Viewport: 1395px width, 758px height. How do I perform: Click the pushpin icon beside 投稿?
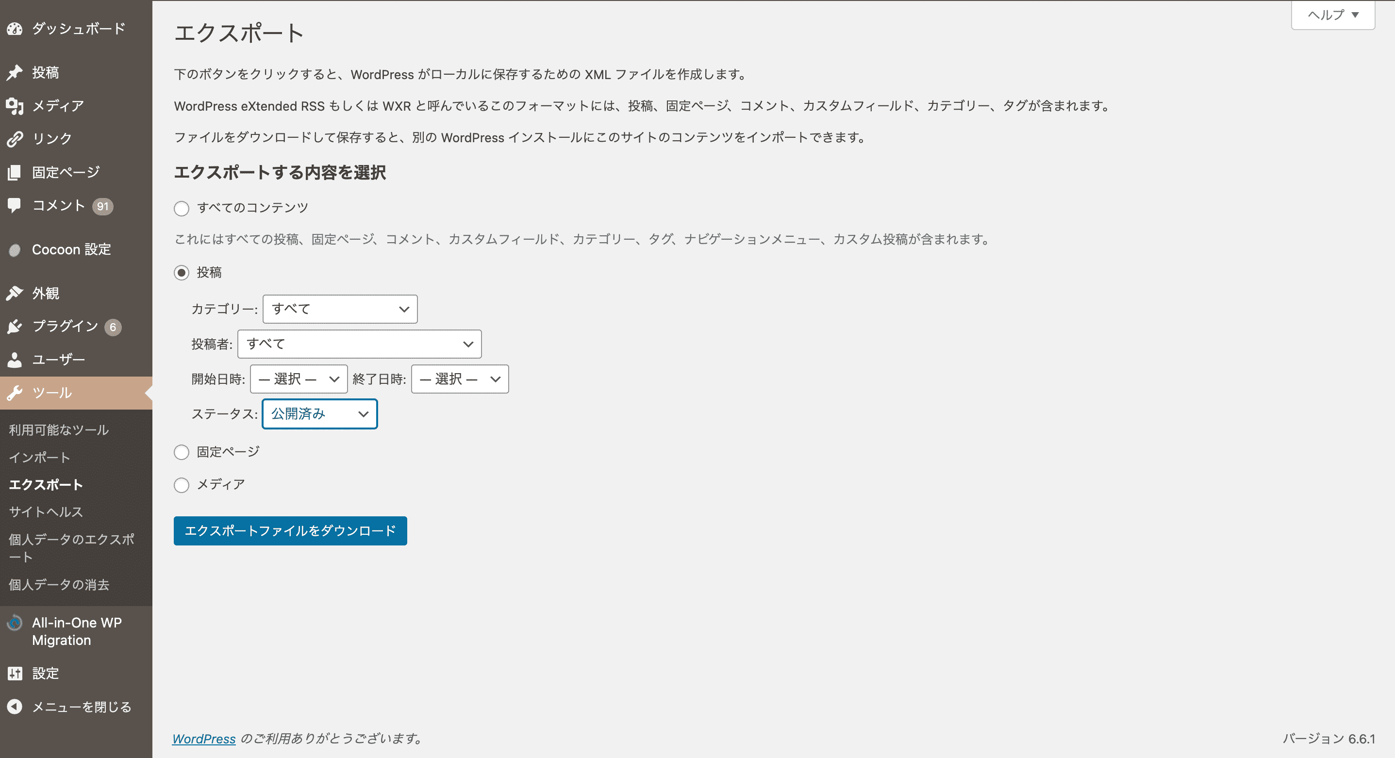(15, 73)
